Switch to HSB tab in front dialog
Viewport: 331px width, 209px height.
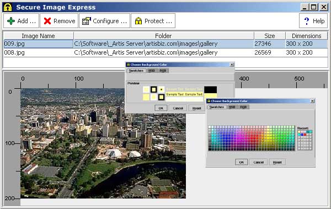click(x=232, y=107)
